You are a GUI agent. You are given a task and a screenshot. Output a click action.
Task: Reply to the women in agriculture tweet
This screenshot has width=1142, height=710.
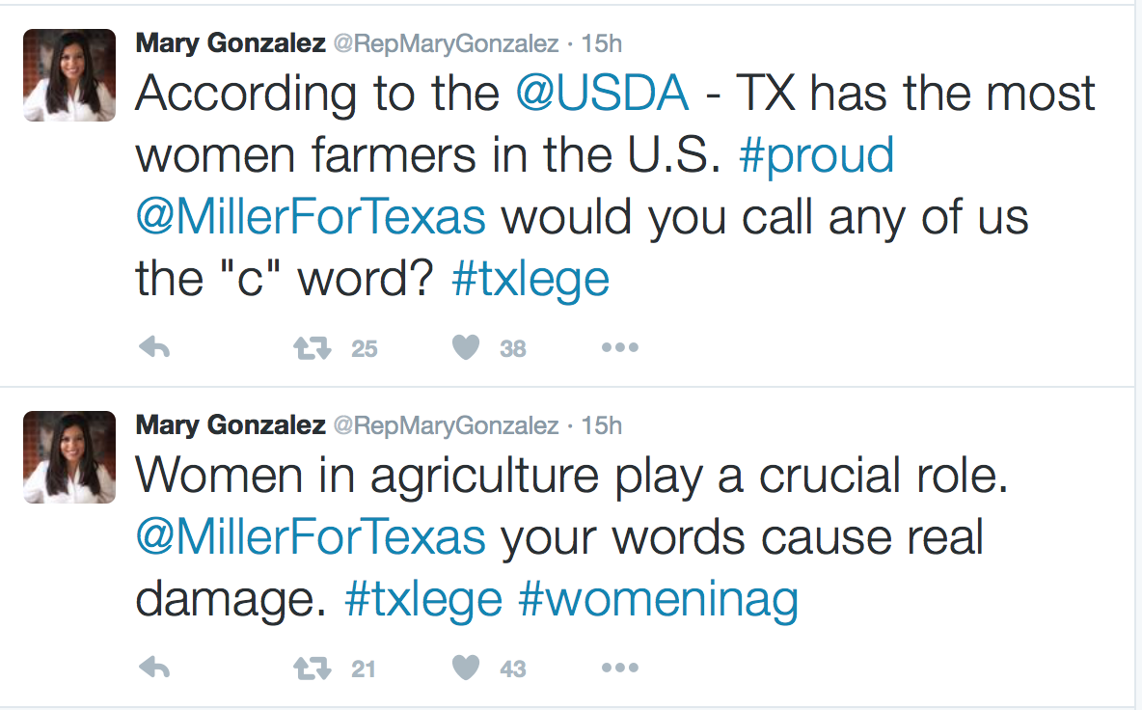[x=154, y=668]
